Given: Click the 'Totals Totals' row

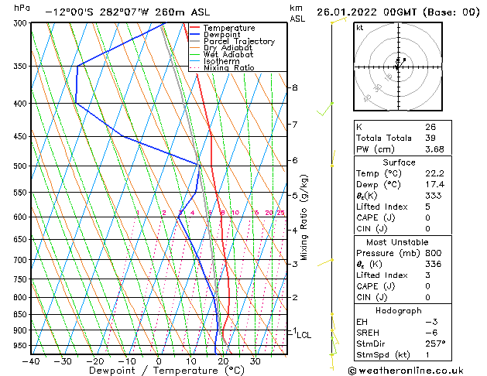Looking at the screenshot, I should pos(403,138).
